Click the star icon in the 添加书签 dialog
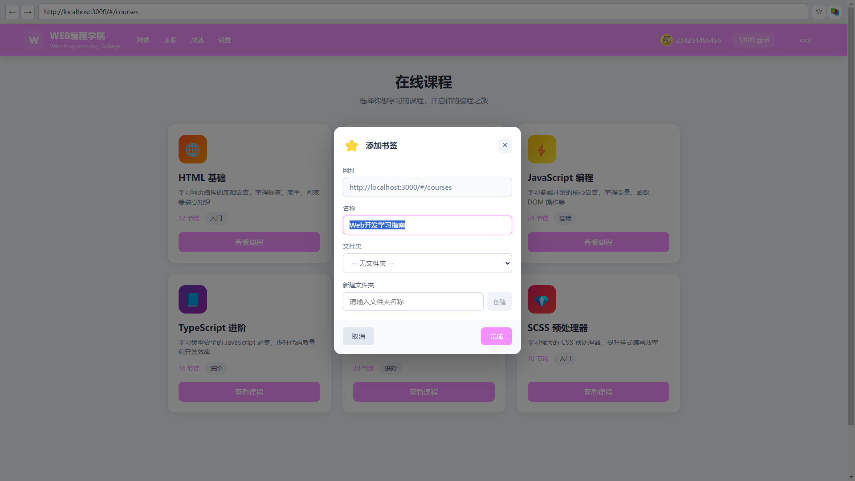The height and width of the screenshot is (481, 855). pyautogui.click(x=351, y=146)
